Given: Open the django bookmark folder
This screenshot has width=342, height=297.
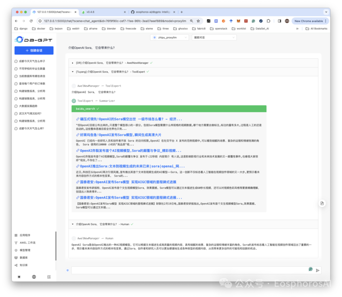Looking at the screenshot, I should pos(21,29).
